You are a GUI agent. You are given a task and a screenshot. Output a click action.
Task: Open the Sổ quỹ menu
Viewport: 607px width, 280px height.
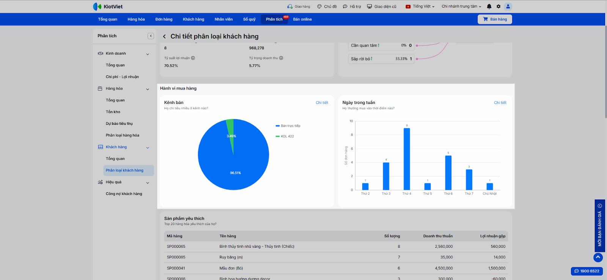click(x=249, y=19)
